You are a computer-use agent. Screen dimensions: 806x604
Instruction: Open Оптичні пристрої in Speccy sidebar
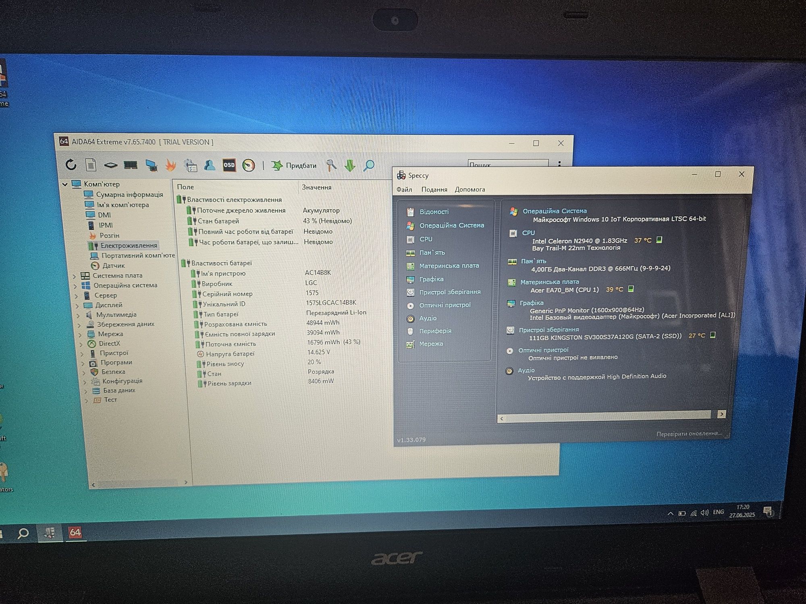coord(445,305)
